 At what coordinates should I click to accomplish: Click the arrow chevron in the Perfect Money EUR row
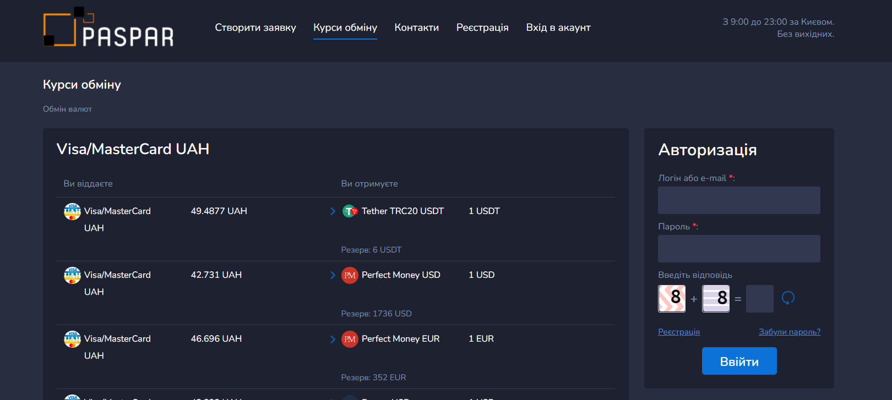[333, 339]
